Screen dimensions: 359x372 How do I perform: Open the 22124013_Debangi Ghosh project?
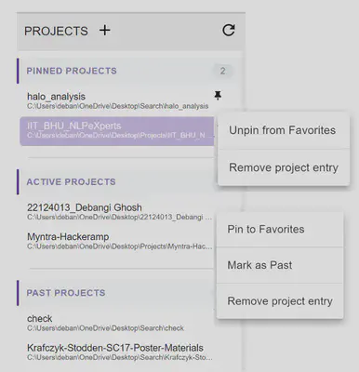point(117,212)
